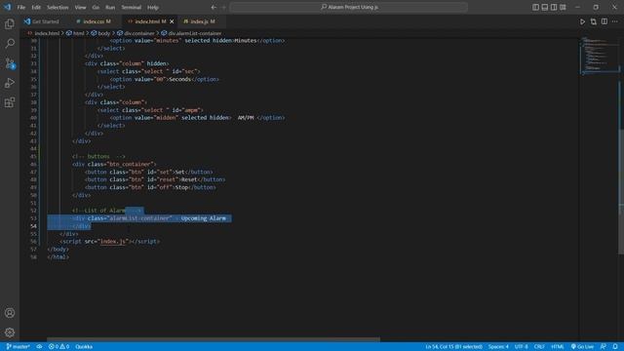Viewport: 624px width, 351px height.
Task: Switch to the index.js tab
Action: pos(202,21)
